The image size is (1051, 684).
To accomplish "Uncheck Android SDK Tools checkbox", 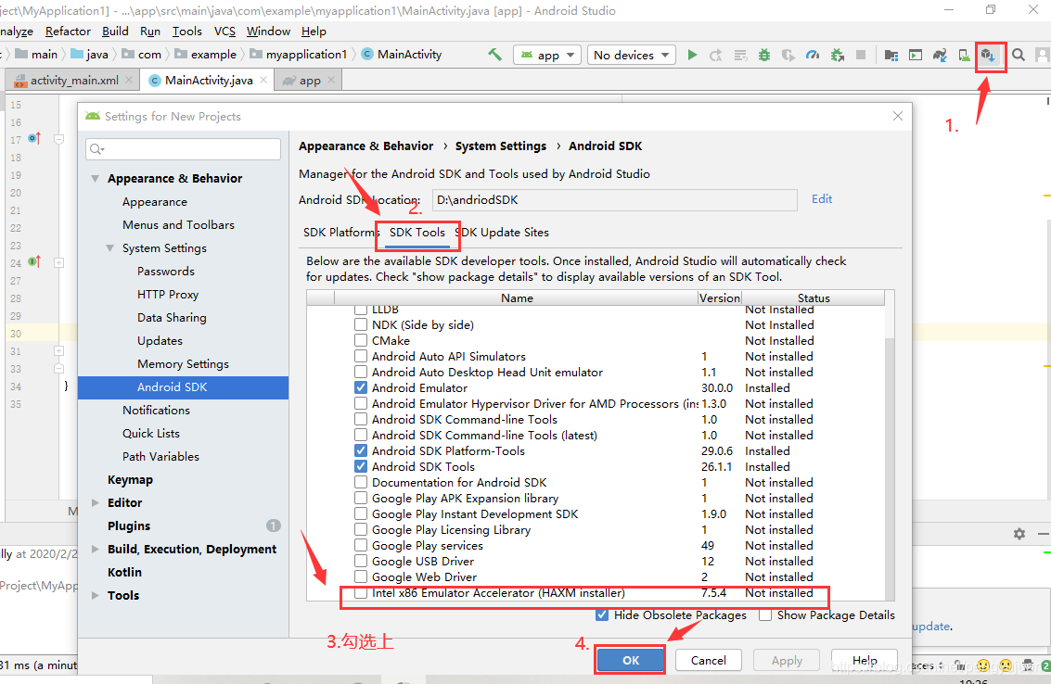I will [361, 466].
